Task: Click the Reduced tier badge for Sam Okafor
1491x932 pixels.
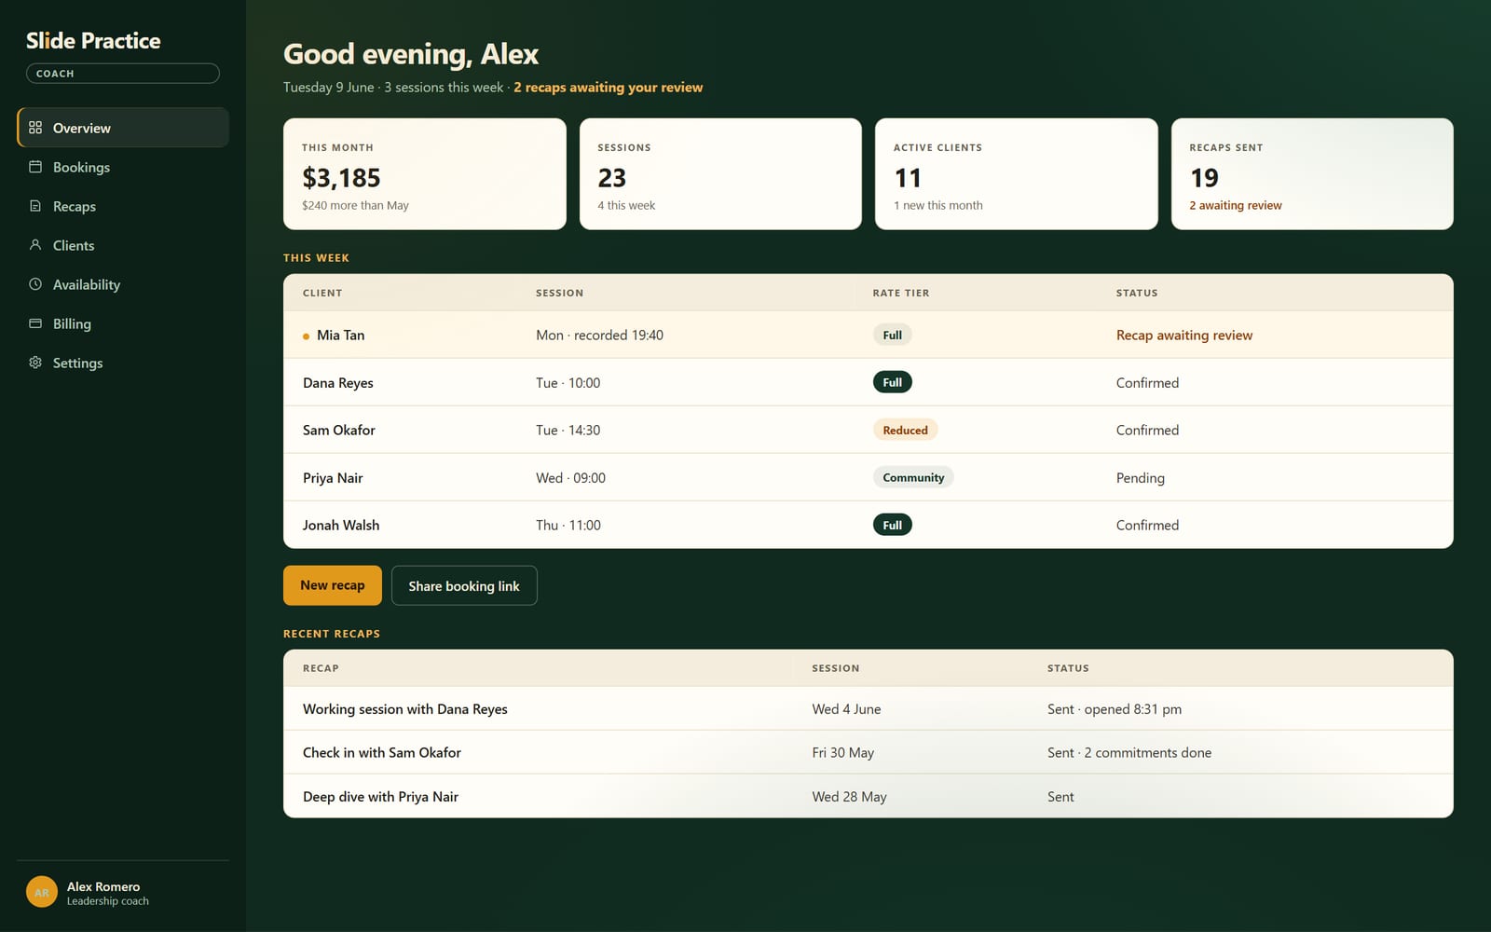Action: pyautogui.click(x=906, y=430)
